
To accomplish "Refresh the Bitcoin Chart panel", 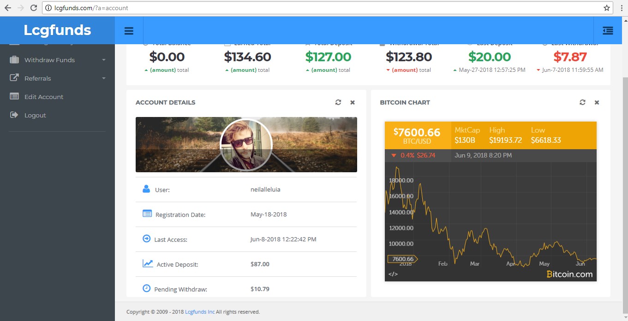I will click(582, 102).
